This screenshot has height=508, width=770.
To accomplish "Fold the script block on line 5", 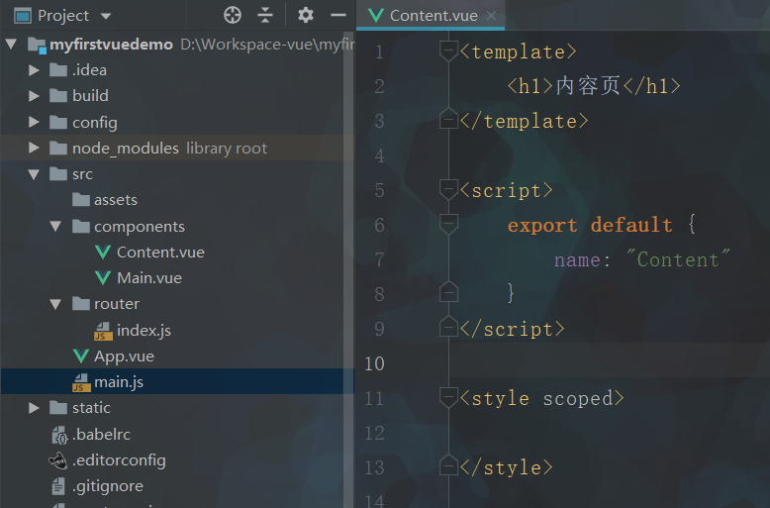I will point(449,189).
